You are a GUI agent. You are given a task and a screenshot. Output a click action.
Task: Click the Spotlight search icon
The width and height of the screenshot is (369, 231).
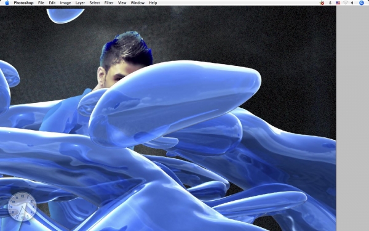362,3
